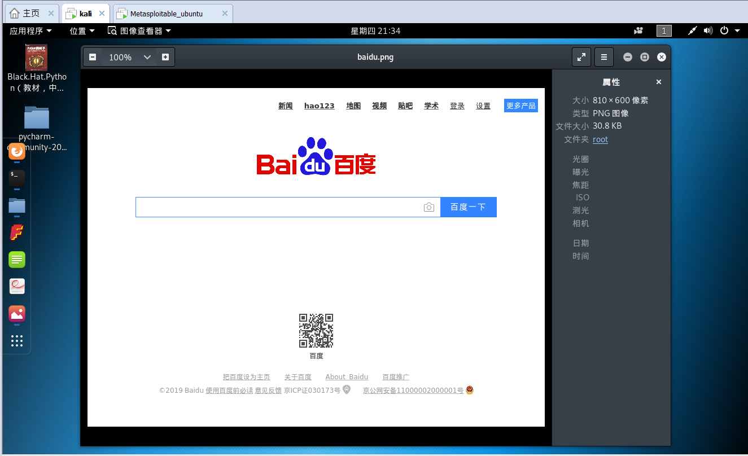Click the 学术 link in the image

click(x=431, y=106)
